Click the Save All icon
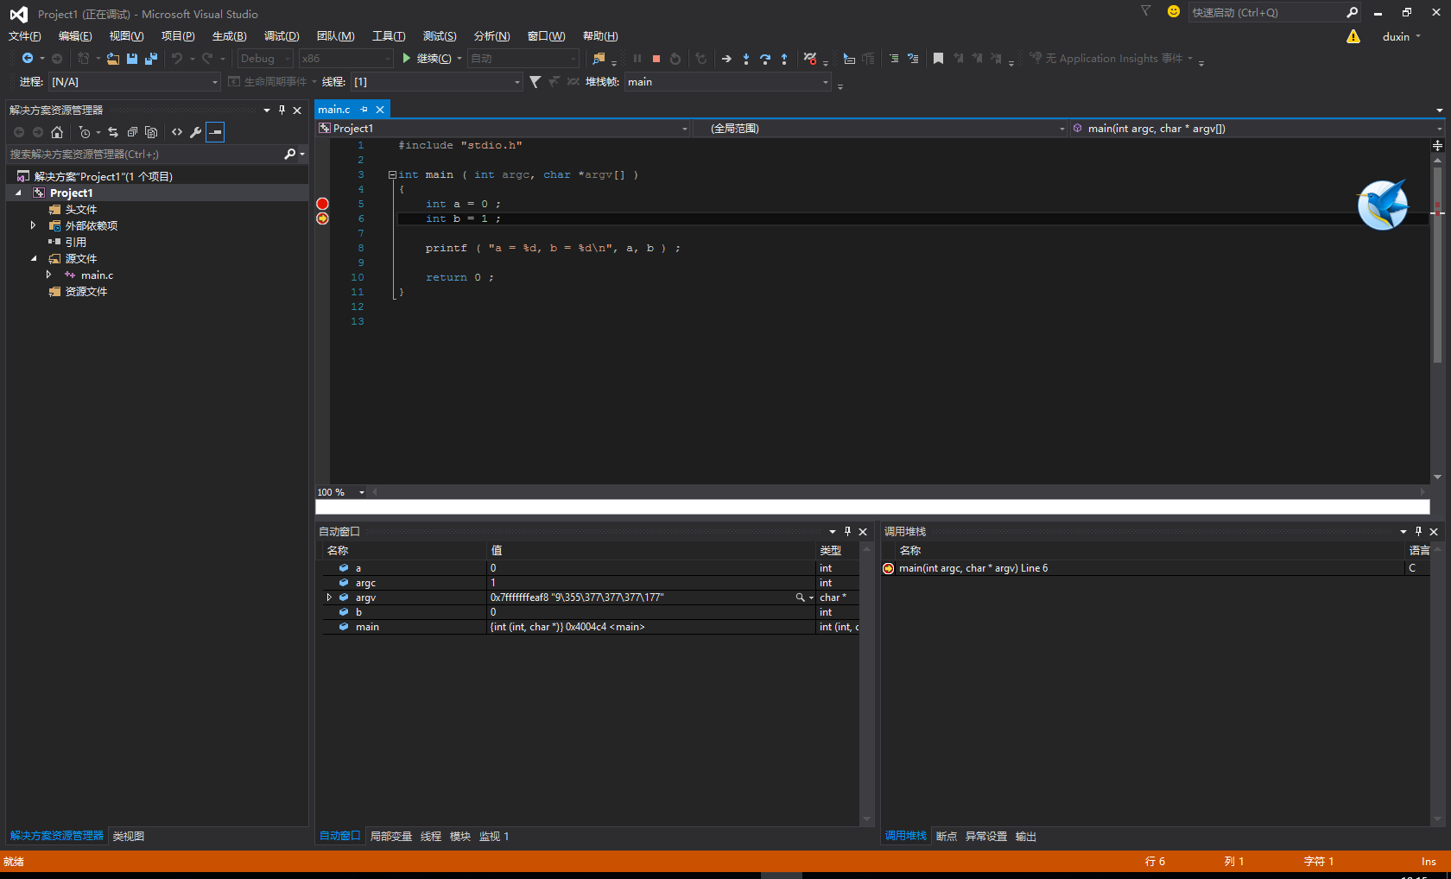1451x879 pixels. (x=151, y=58)
